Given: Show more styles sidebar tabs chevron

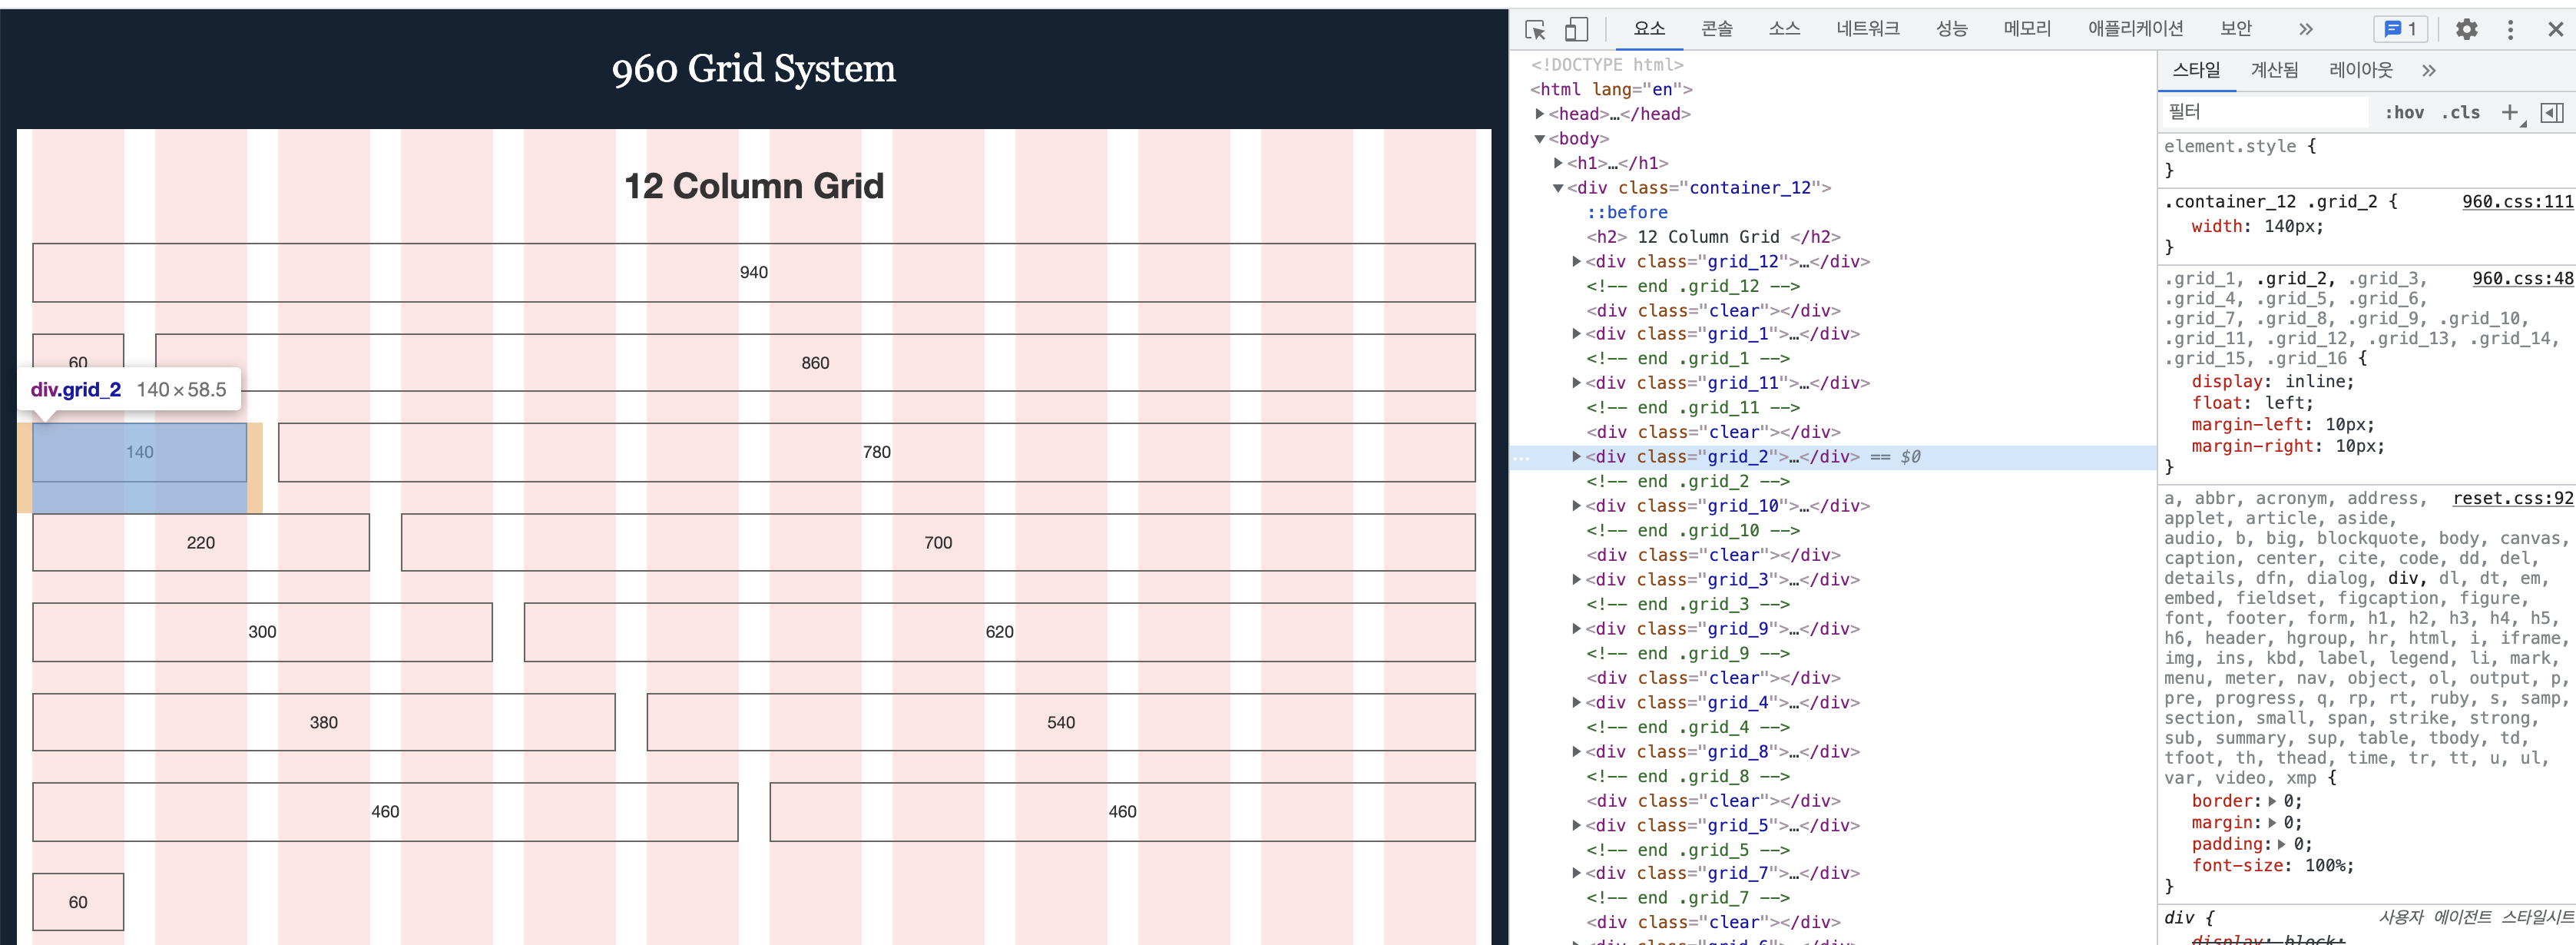Looking at the screenshot, I should pos(2429,71).
